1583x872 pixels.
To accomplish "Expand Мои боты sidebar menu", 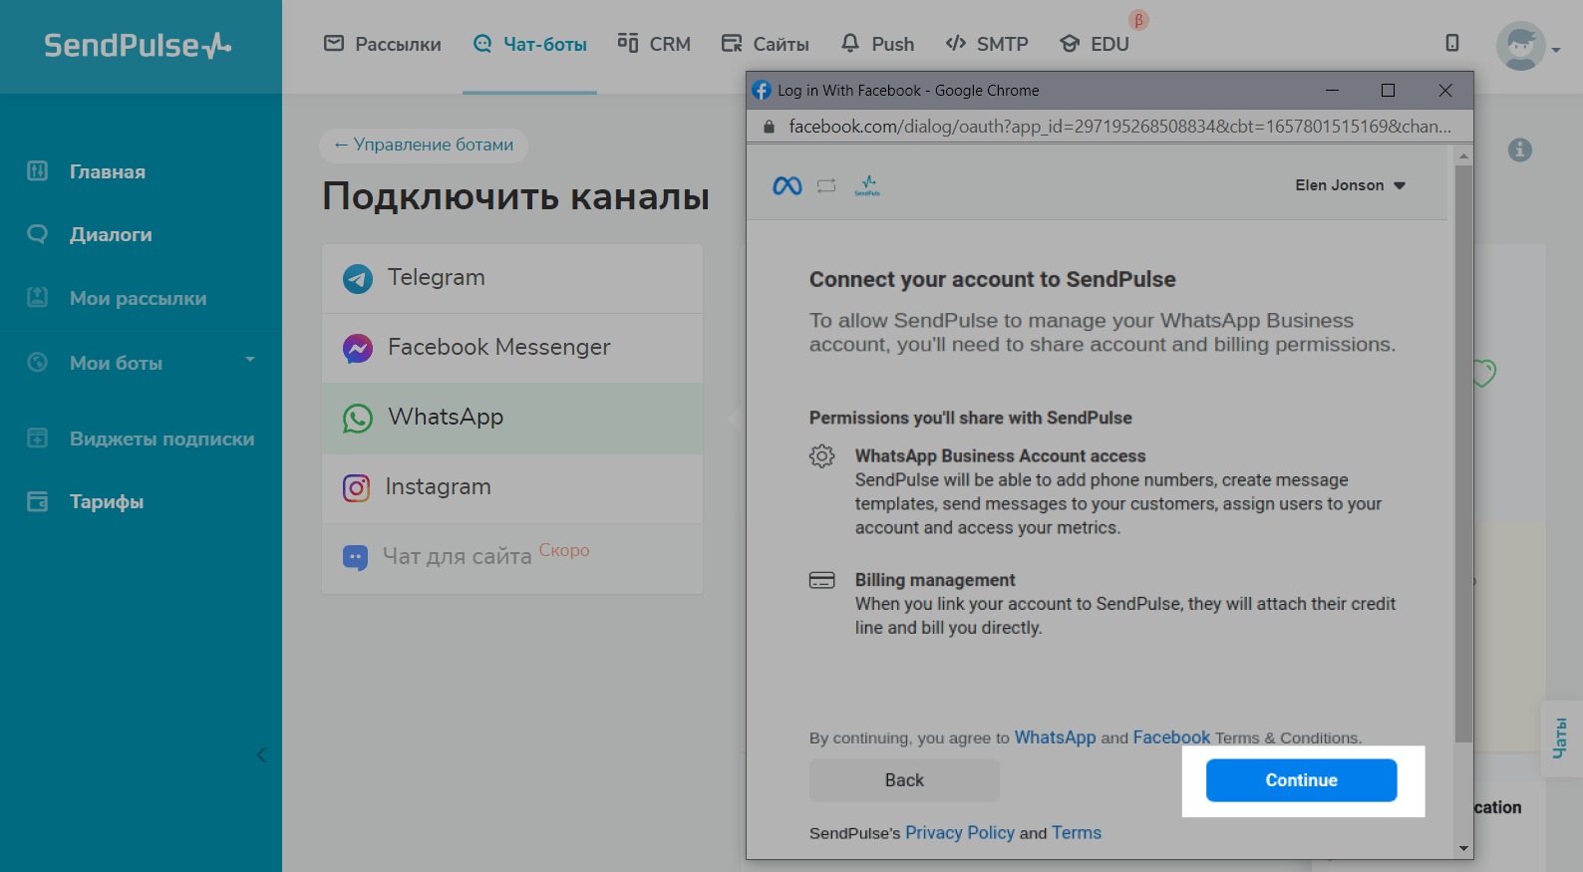I will tap(141, 363).
